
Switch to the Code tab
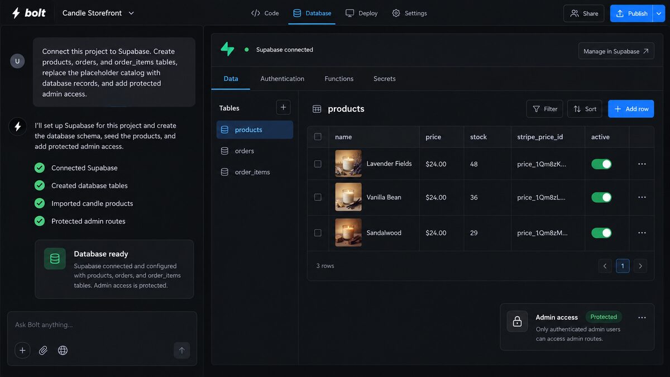pos(265,13)
